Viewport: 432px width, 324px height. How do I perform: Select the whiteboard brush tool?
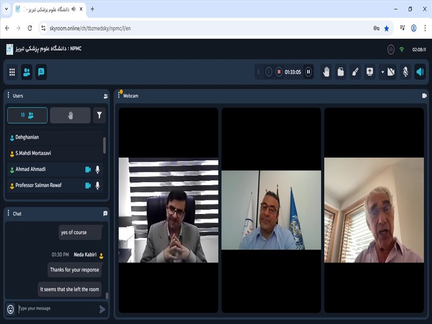[x=355, y=72]
